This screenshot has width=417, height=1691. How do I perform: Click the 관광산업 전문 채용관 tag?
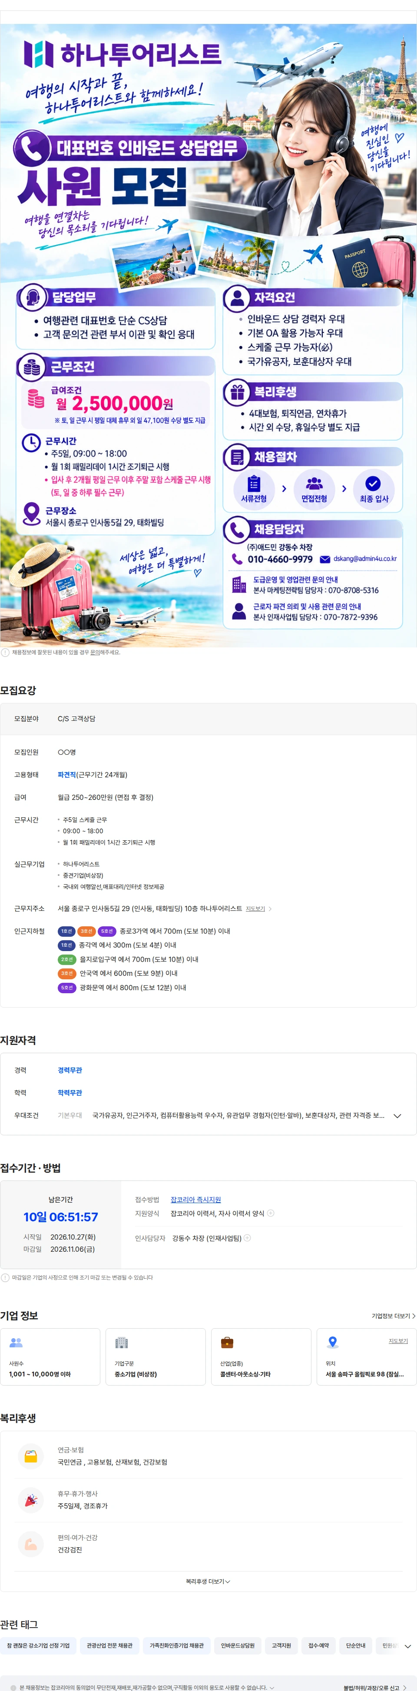pyautogui.click(x=109, y=1645)
